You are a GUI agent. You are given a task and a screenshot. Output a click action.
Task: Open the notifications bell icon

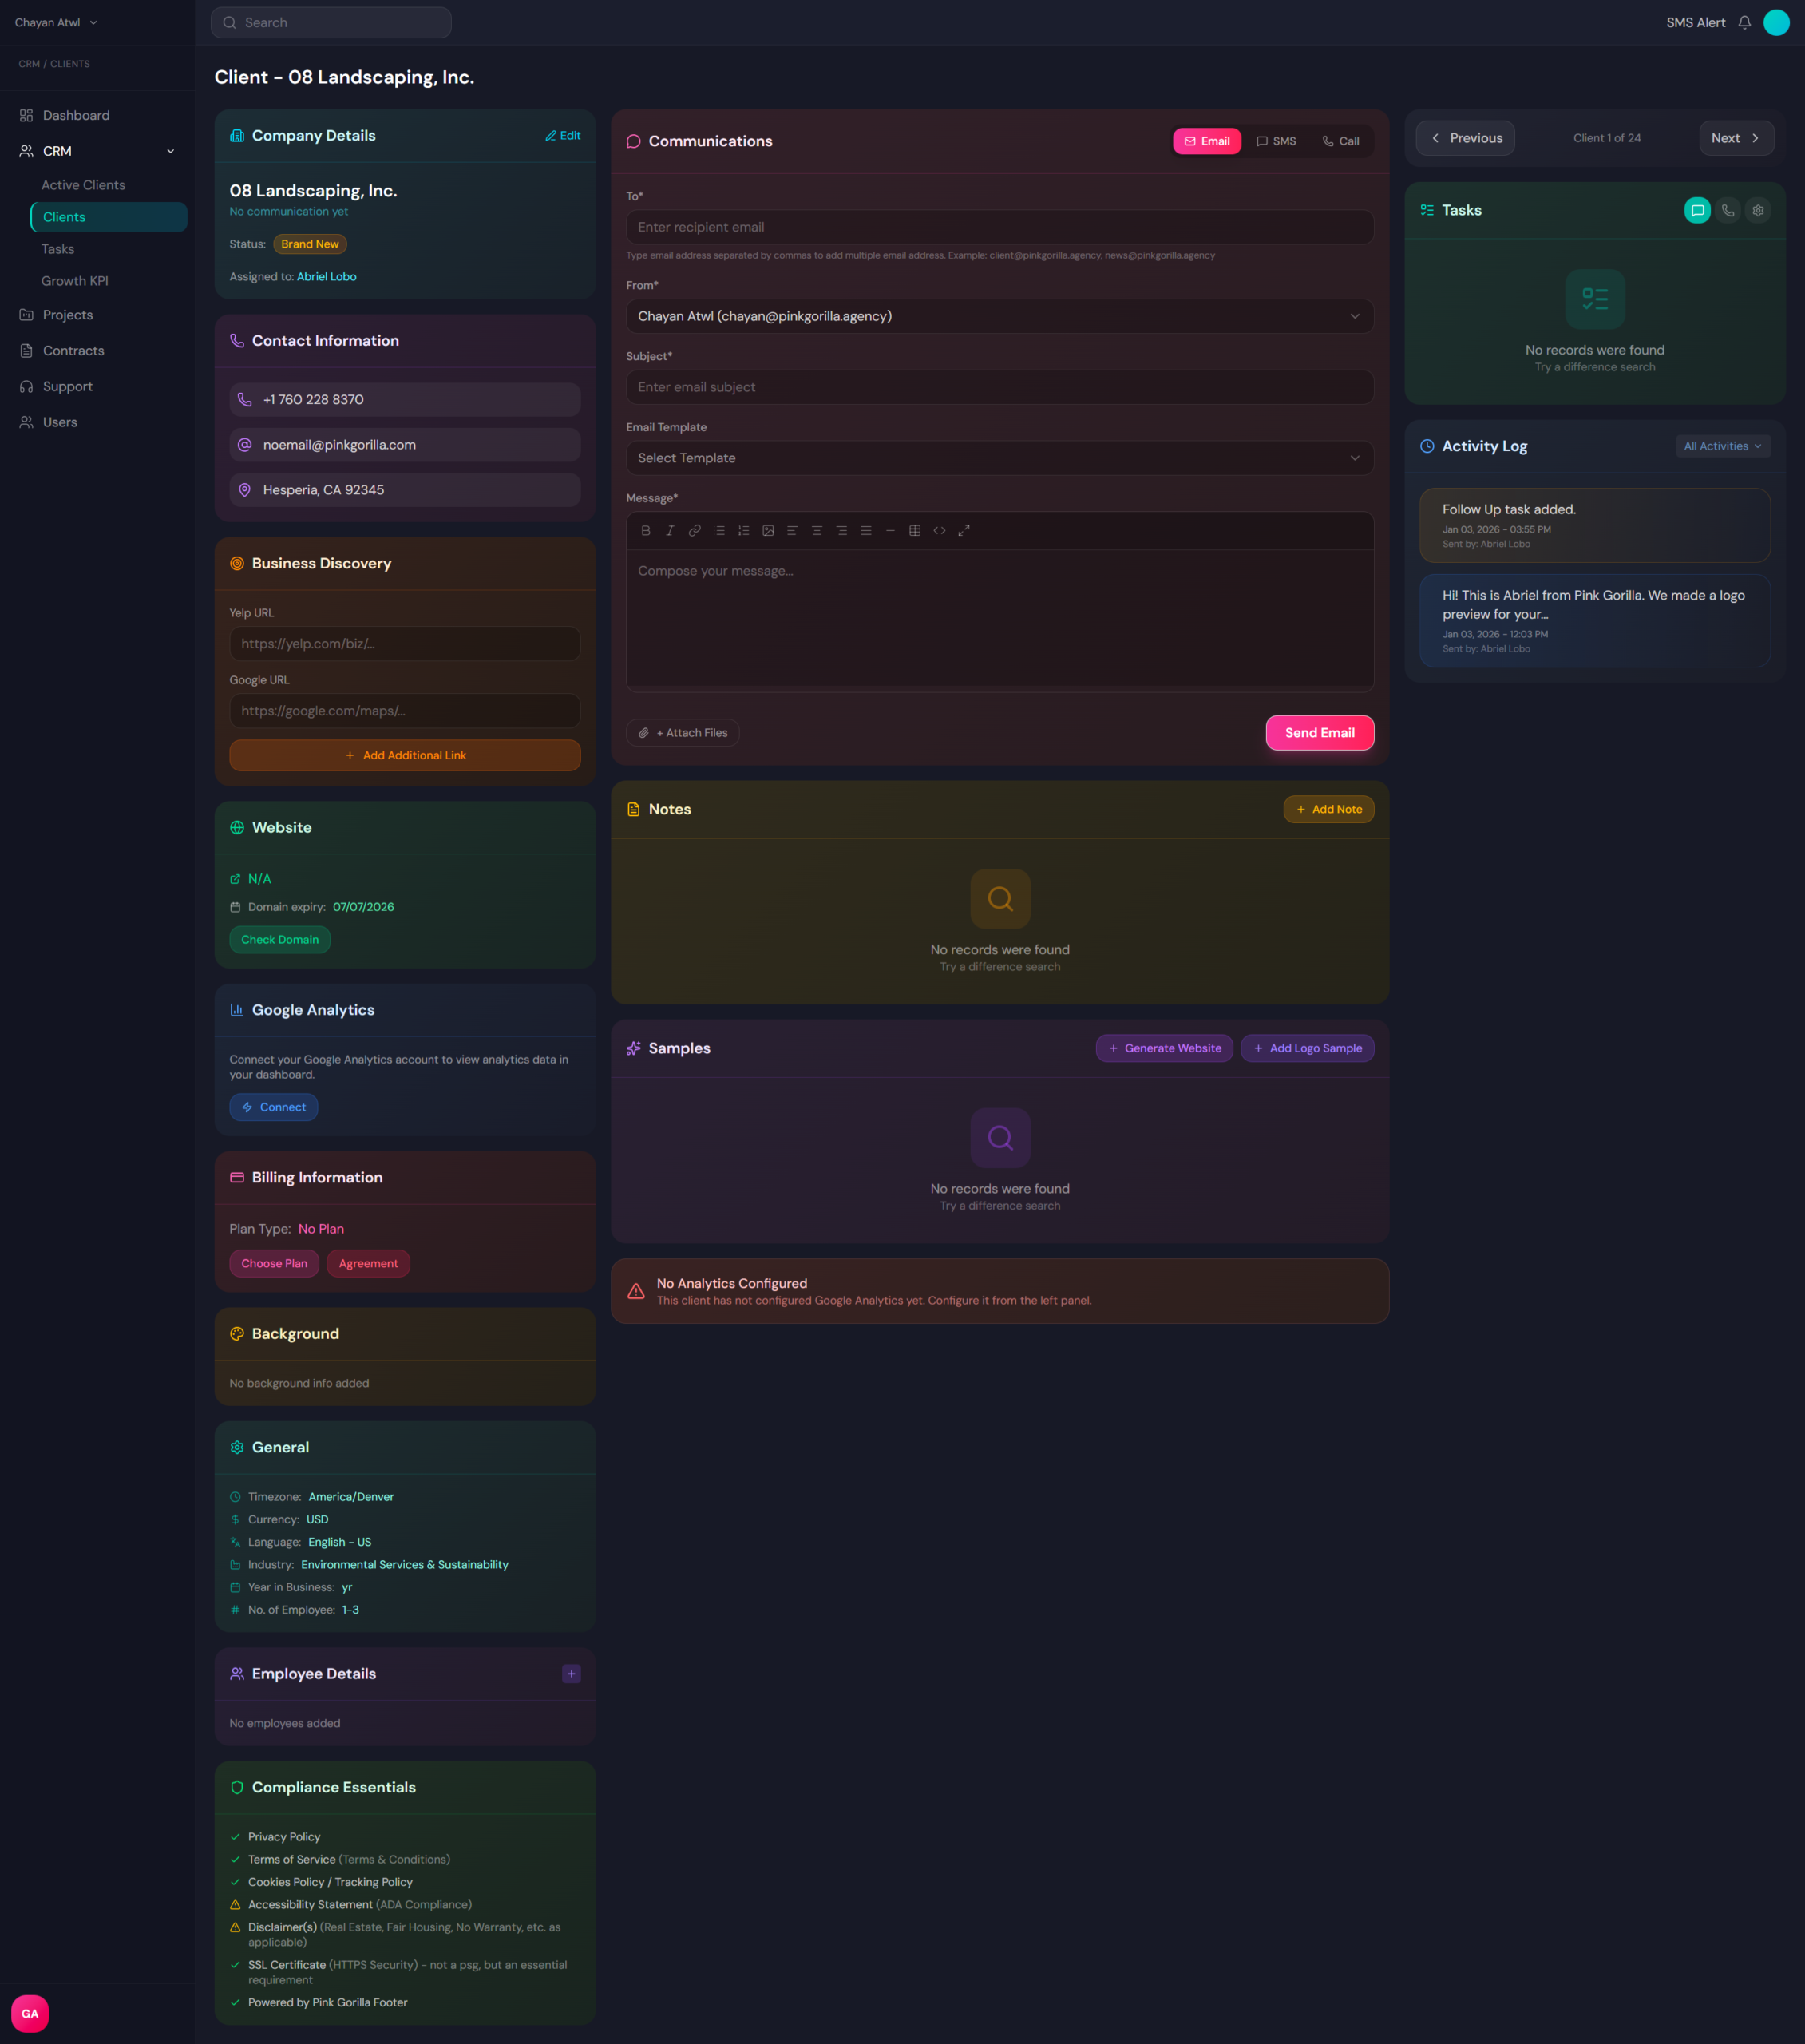(x=1744, y=23)
